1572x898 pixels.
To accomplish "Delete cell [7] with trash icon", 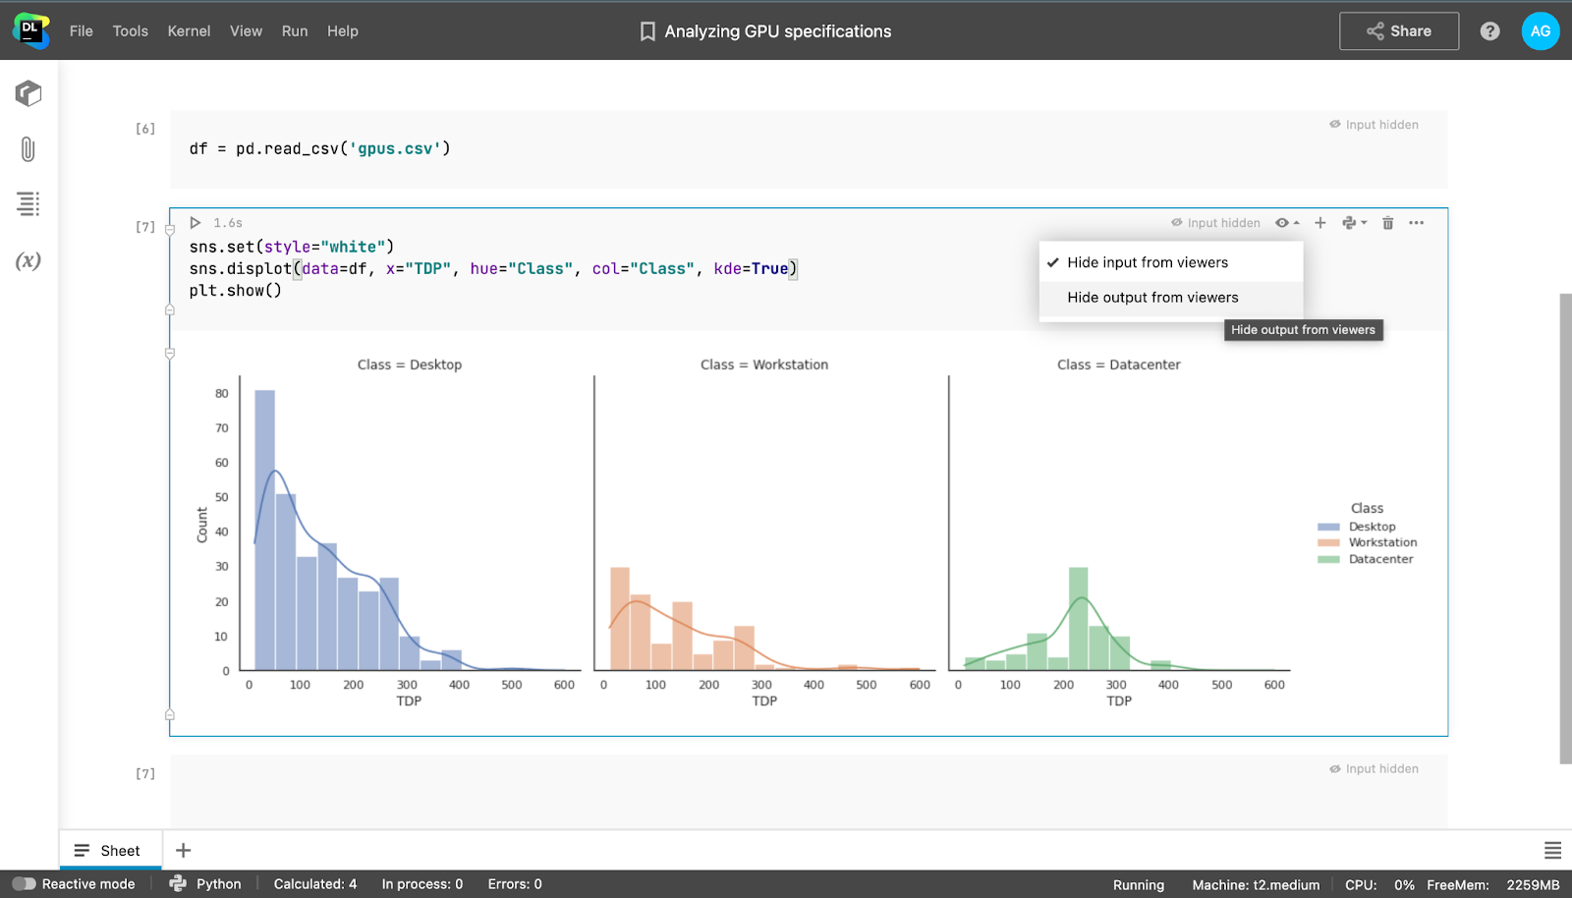I will (1387, 223).
